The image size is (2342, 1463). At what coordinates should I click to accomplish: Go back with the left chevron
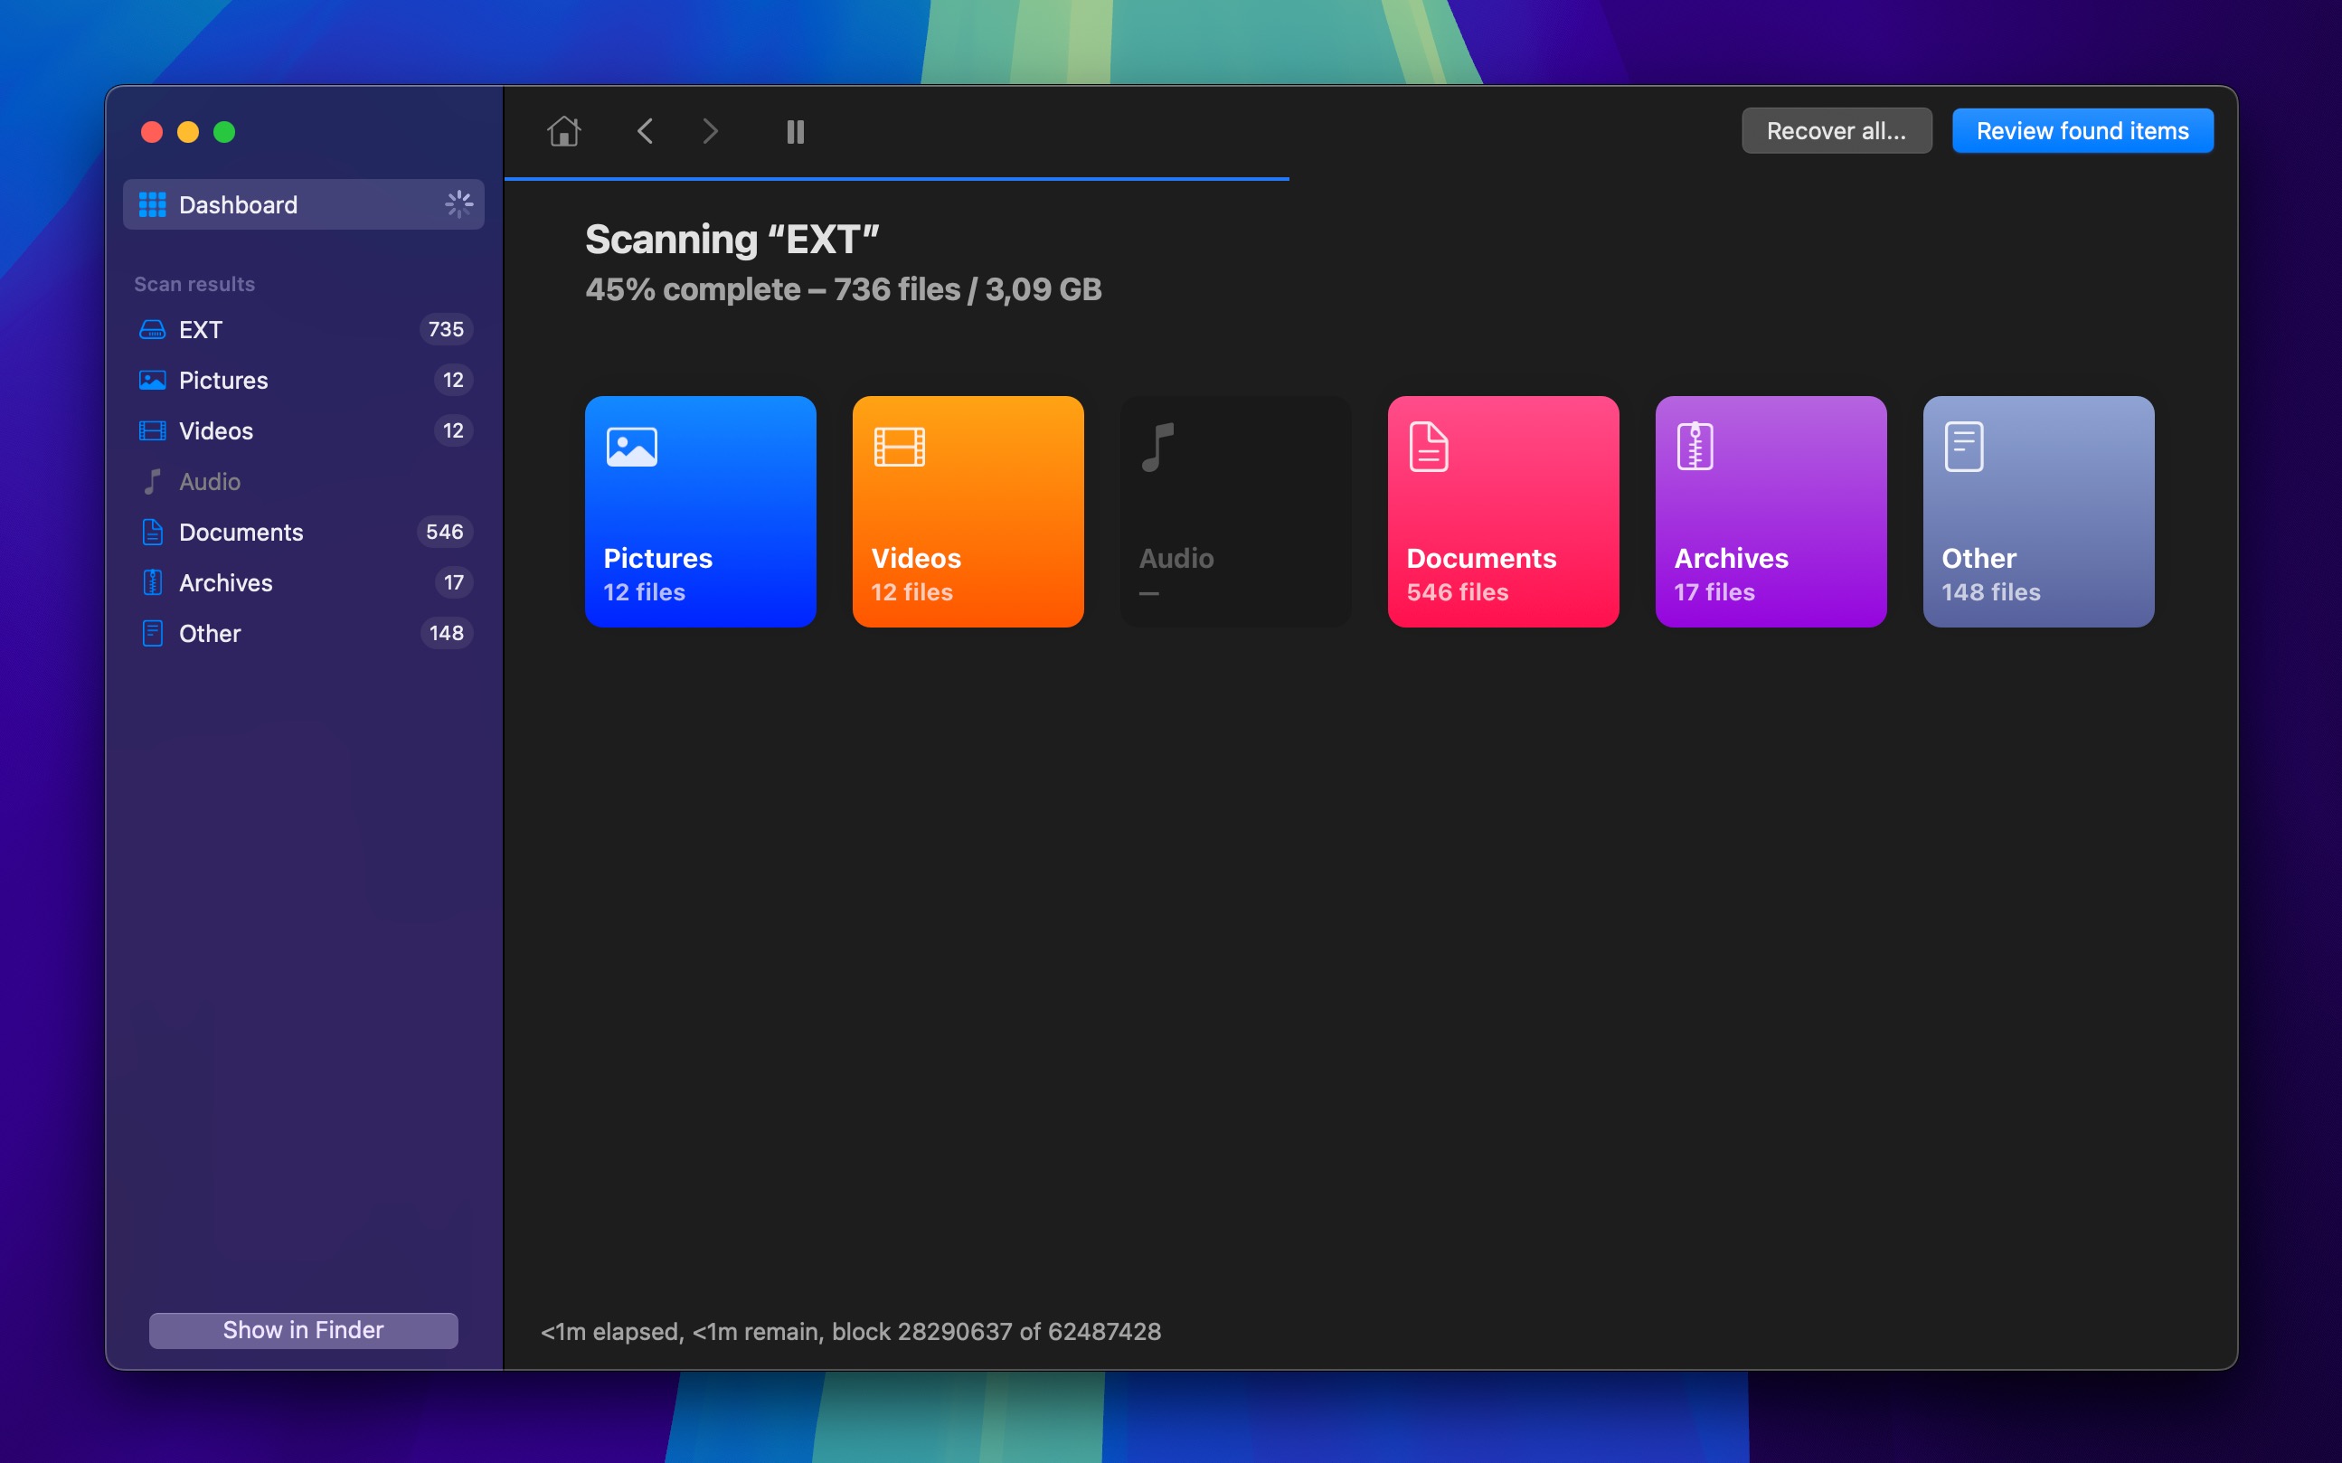coord(646,130)
